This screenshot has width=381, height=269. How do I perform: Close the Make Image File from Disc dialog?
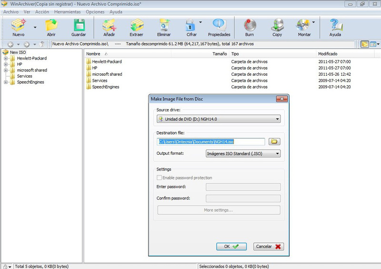pyautogui.click(x=282, y=99)
